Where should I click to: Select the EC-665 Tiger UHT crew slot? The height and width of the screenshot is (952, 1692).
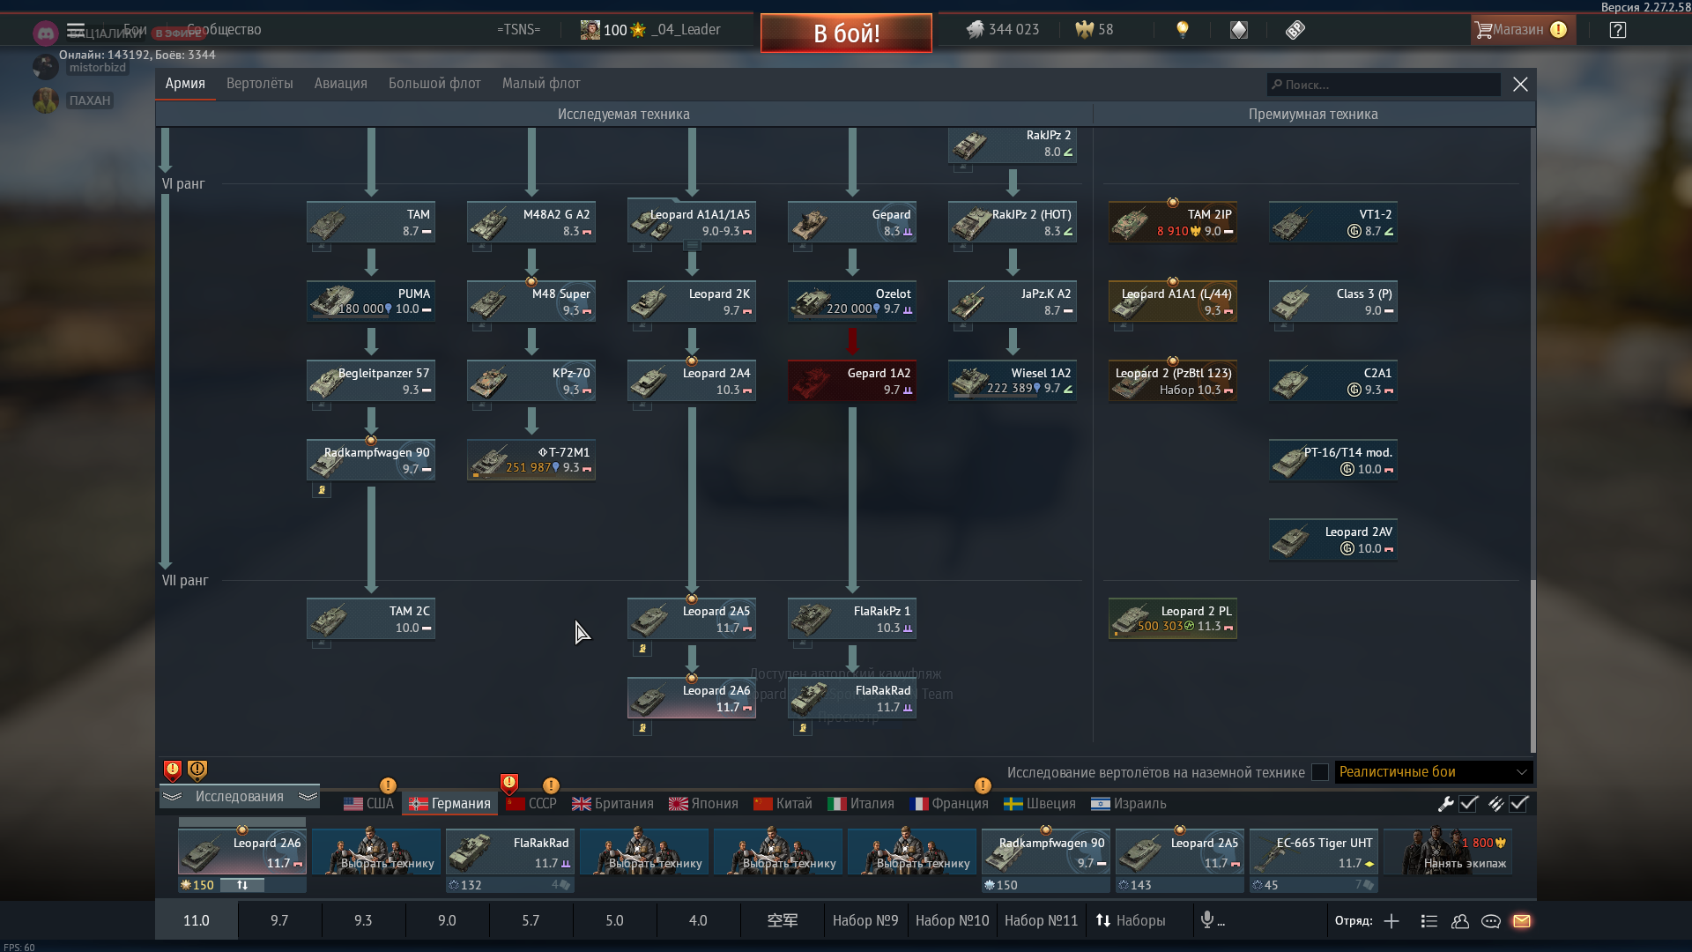tap(1314, 852)
